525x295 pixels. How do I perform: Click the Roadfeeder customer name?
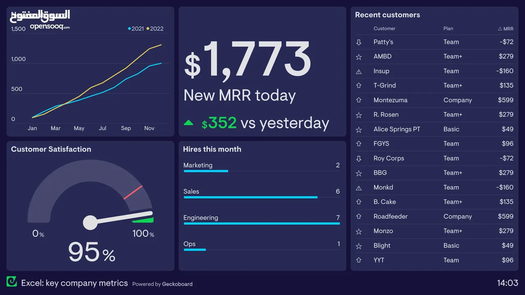coord(390,216)
